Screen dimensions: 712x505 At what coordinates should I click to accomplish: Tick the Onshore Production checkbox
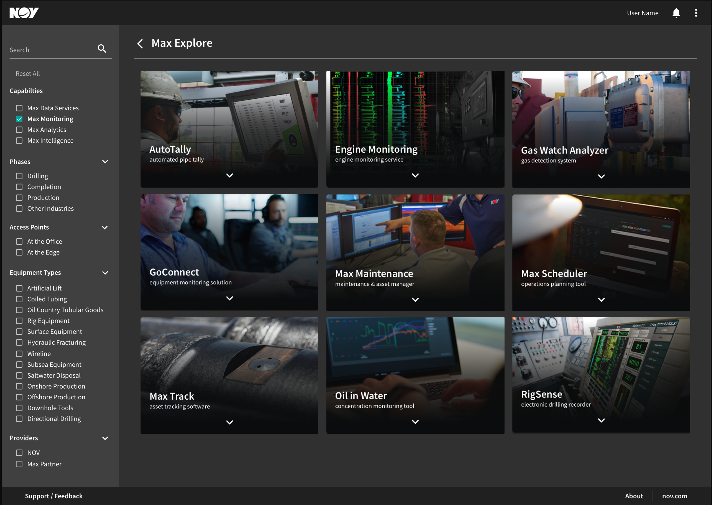(19, 387)
